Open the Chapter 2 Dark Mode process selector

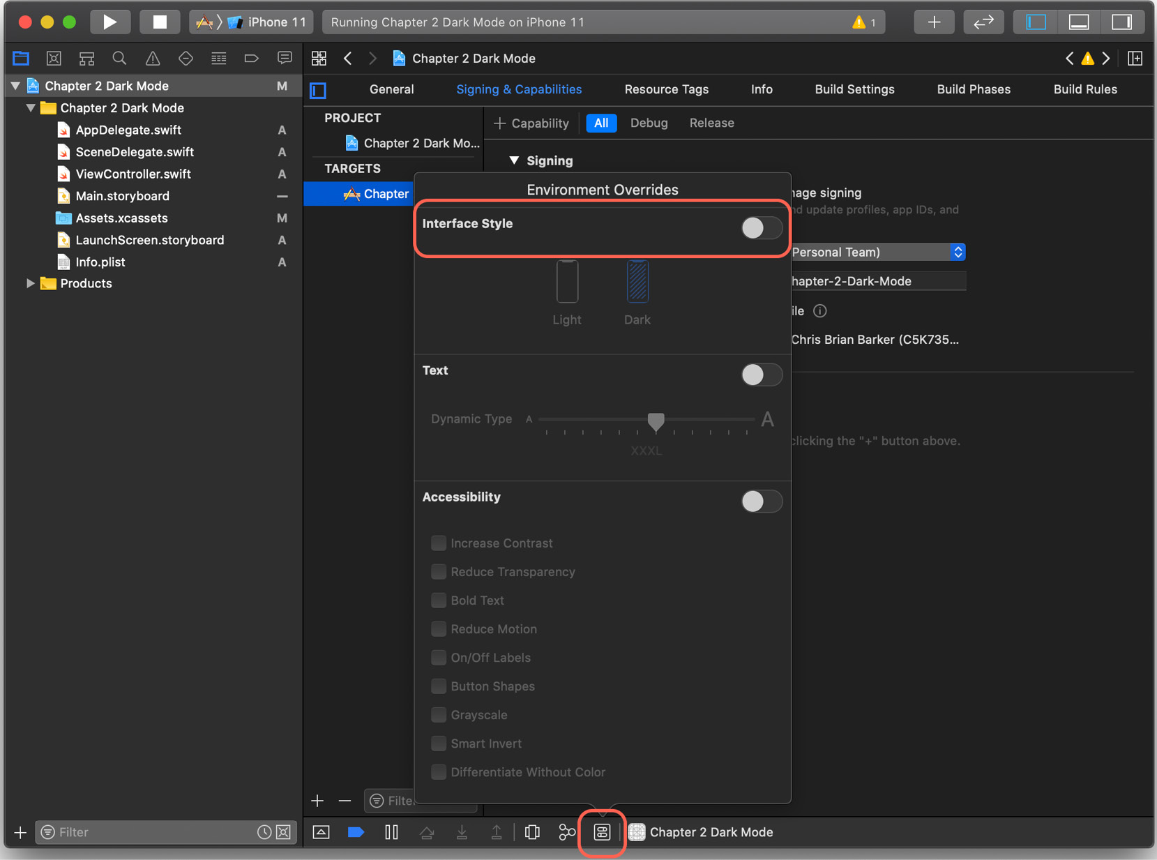(701, 832)
